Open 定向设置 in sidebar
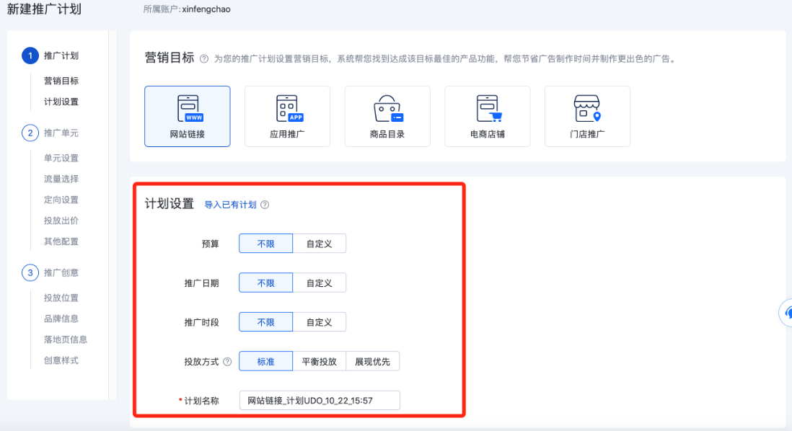The width and height of the screenshot is (792, 431). click(x=61, y=200)
